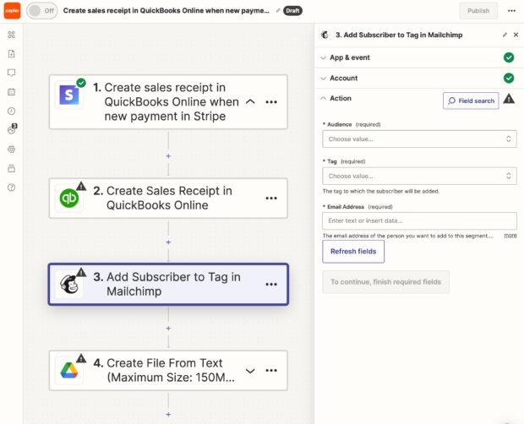
Task: Open the Tag dropdown
Action: 419,176
